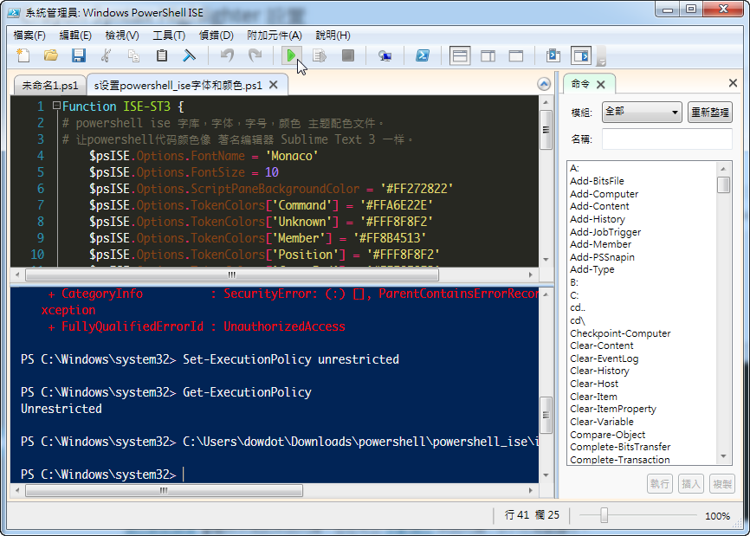Open a script with the folder icon
Screen dimensions: 750x536
pos(51,55)
